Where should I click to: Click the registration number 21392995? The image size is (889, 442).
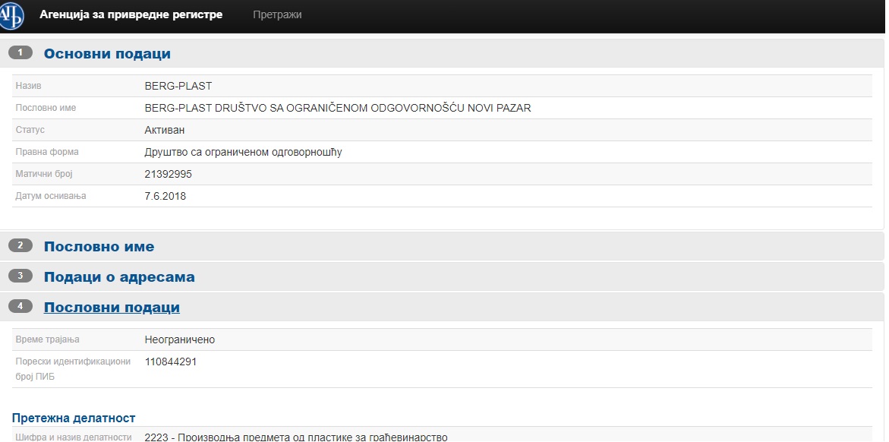[x=169, y=174]
